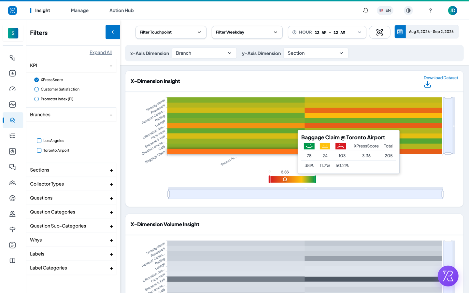Open the purple floating assistant button
Image resolution: width=469 pixels, height=293 pixels.
click(448, 276)
